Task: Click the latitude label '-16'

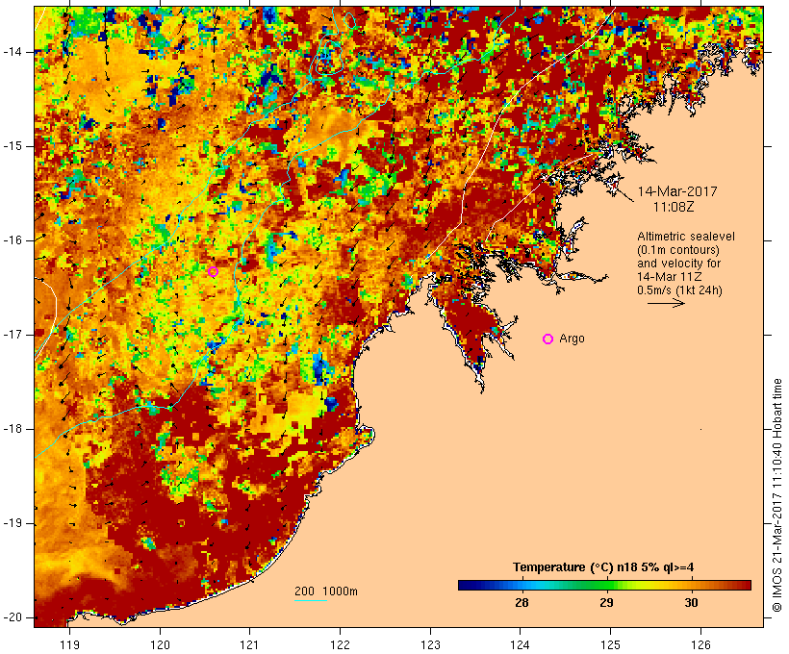Action: point(12,240)
